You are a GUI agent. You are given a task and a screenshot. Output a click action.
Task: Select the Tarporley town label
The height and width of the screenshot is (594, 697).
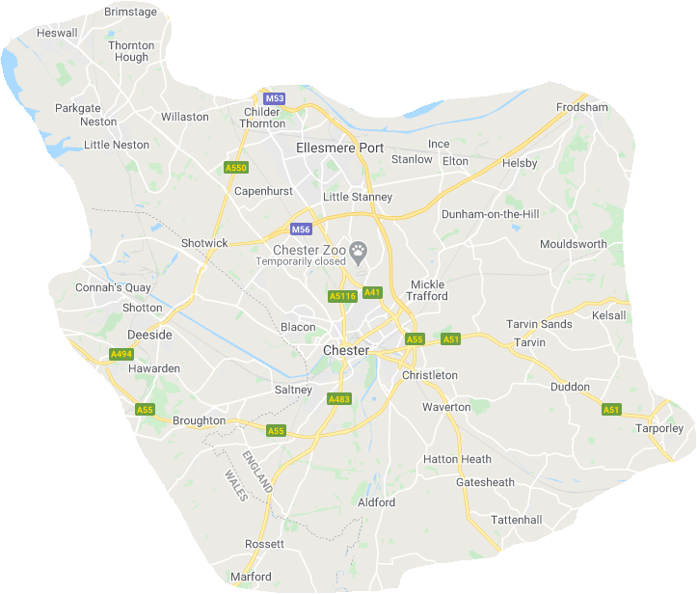tap(659, 428)
